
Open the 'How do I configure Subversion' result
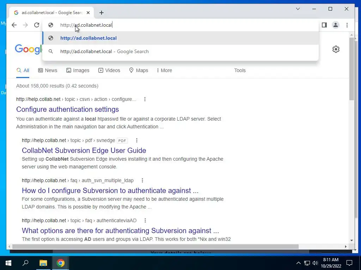(110, 191)
